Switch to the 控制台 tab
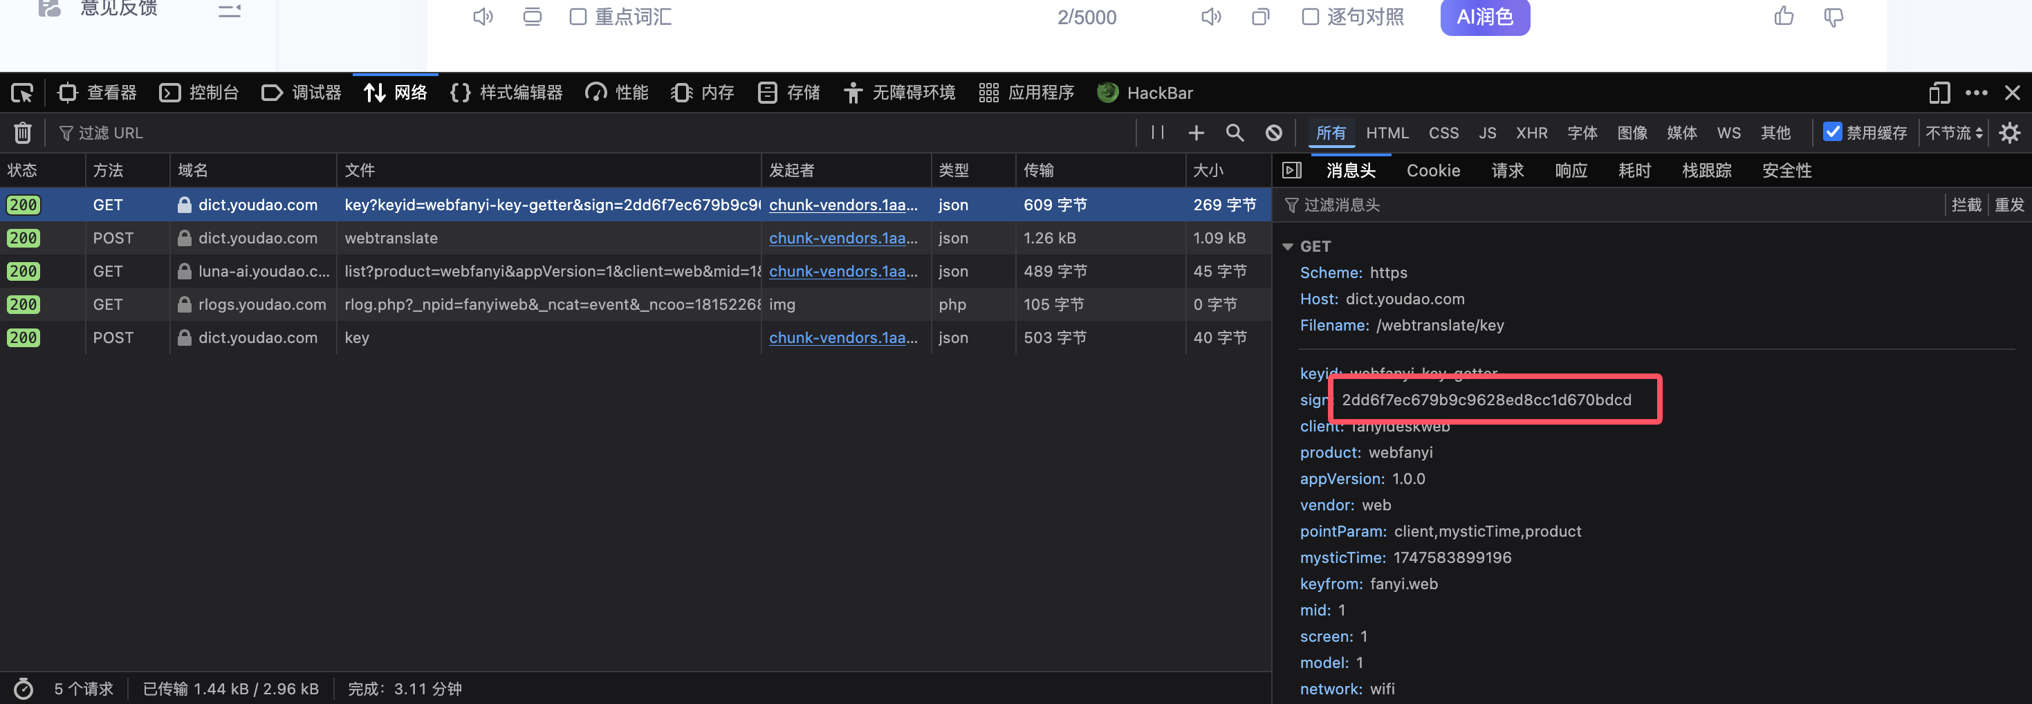This screenshot has height=704, width=2032. [x=200, y=93]
